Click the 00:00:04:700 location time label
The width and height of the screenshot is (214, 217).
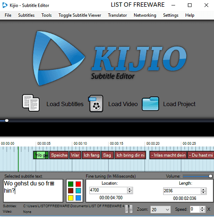[x=111, y=197]
